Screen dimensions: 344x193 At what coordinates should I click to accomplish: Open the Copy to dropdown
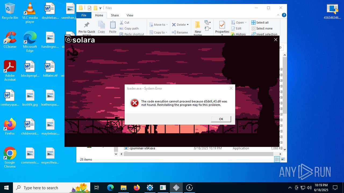[159, 32]
